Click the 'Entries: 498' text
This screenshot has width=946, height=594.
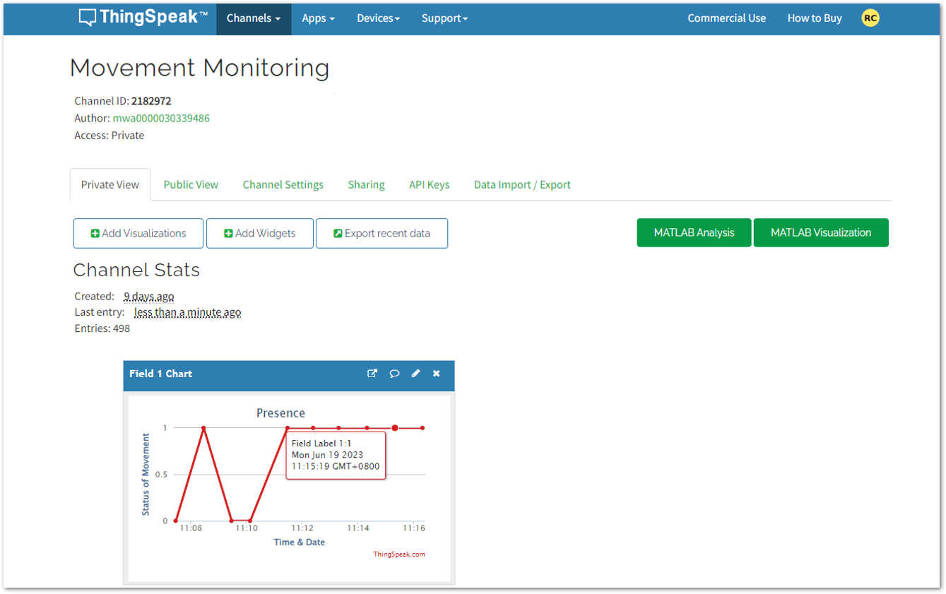click(x=102, y=328)
